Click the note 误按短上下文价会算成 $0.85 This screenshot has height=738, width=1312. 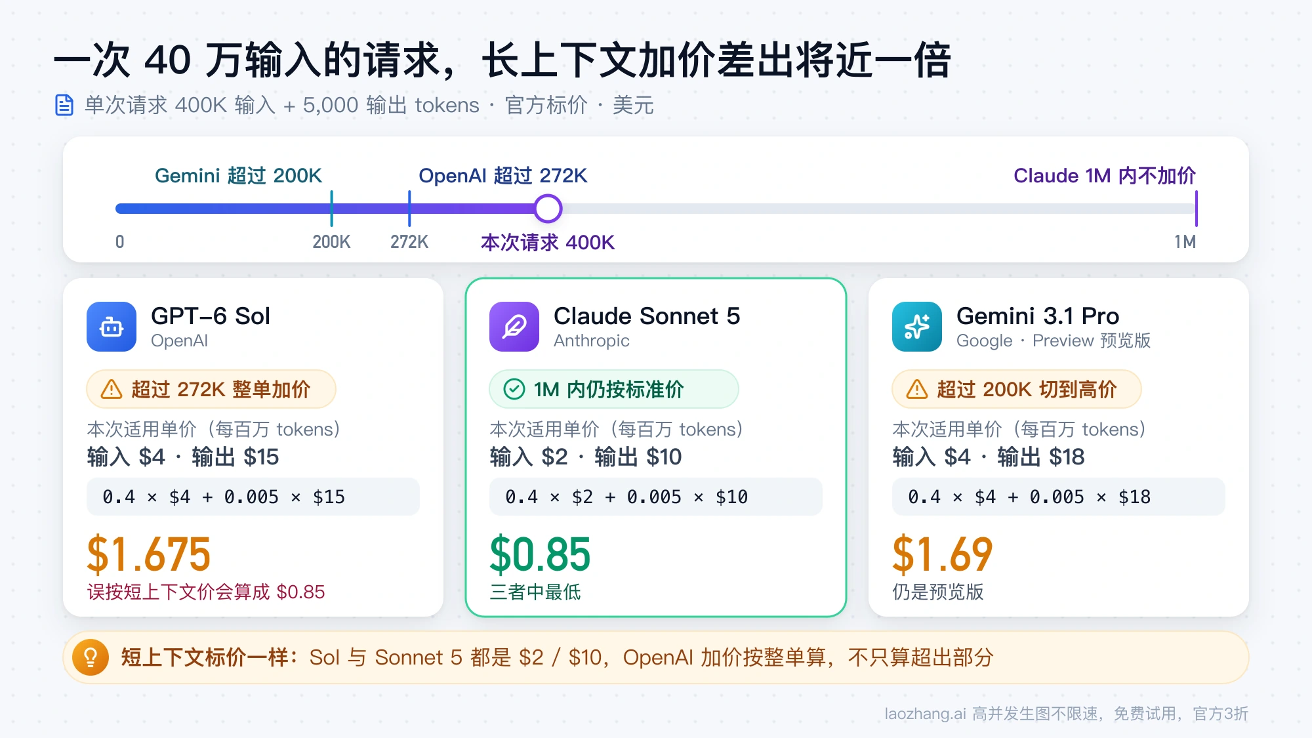click(x=206, y=592)
